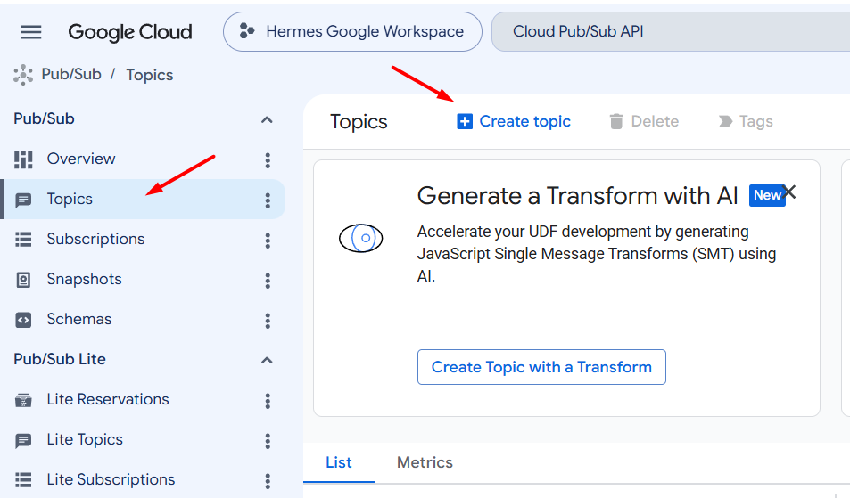Click the Schemas code icon
The width and height of the screenshot is (850, 498).
point(23,320)
